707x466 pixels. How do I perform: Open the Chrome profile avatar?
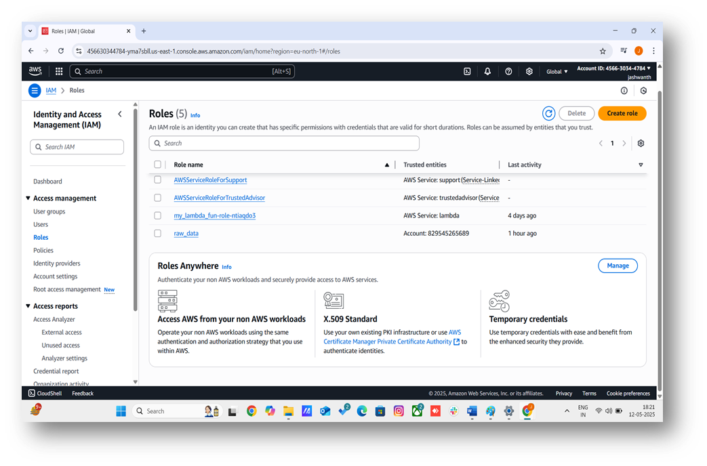[x=639, y=51]
